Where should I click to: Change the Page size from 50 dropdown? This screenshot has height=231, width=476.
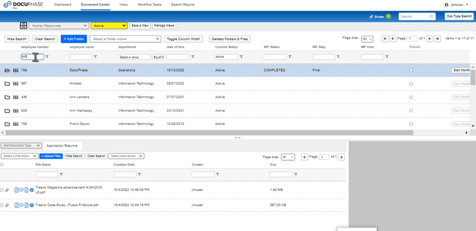367,38
